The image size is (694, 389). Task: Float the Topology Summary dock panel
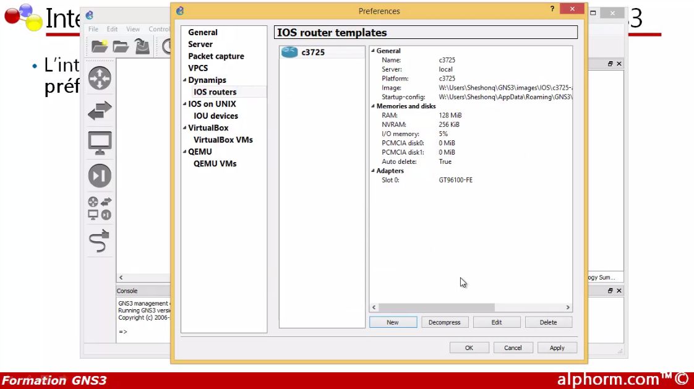[610, 64]
